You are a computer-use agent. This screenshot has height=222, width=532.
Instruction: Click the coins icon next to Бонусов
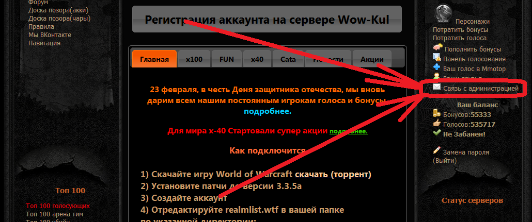click(x=437, y=113)
